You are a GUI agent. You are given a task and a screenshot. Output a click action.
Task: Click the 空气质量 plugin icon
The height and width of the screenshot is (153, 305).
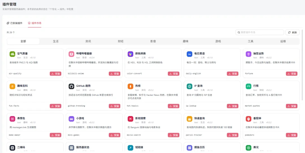(x=12, y=54)
